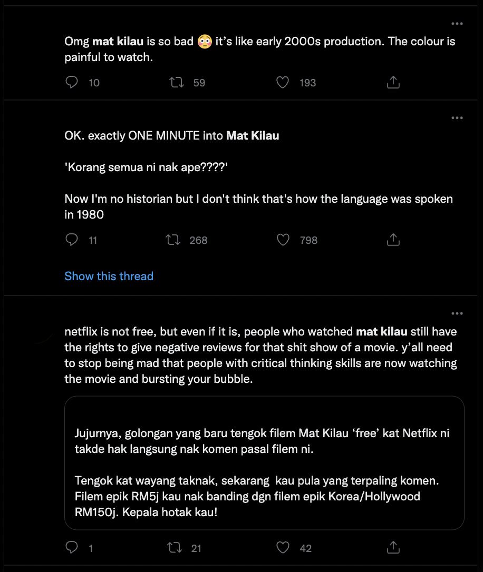Image resolution: width=483 pixels, height=572 pixels.
Task: Open the more menu on the 'ONE MINUTE' tweet
Action: coord(457,118)
